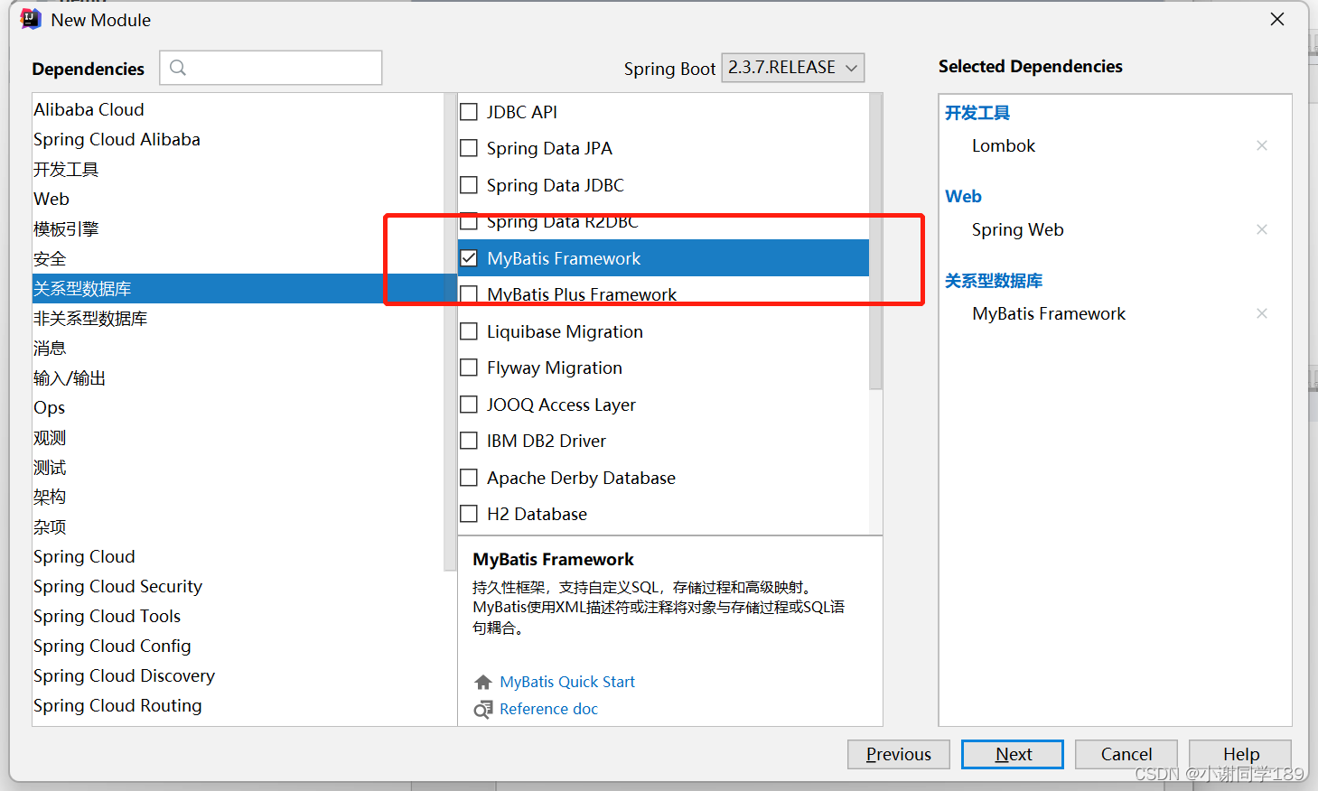
Task: Click the search magnifier icon
Action: point(178,68)
